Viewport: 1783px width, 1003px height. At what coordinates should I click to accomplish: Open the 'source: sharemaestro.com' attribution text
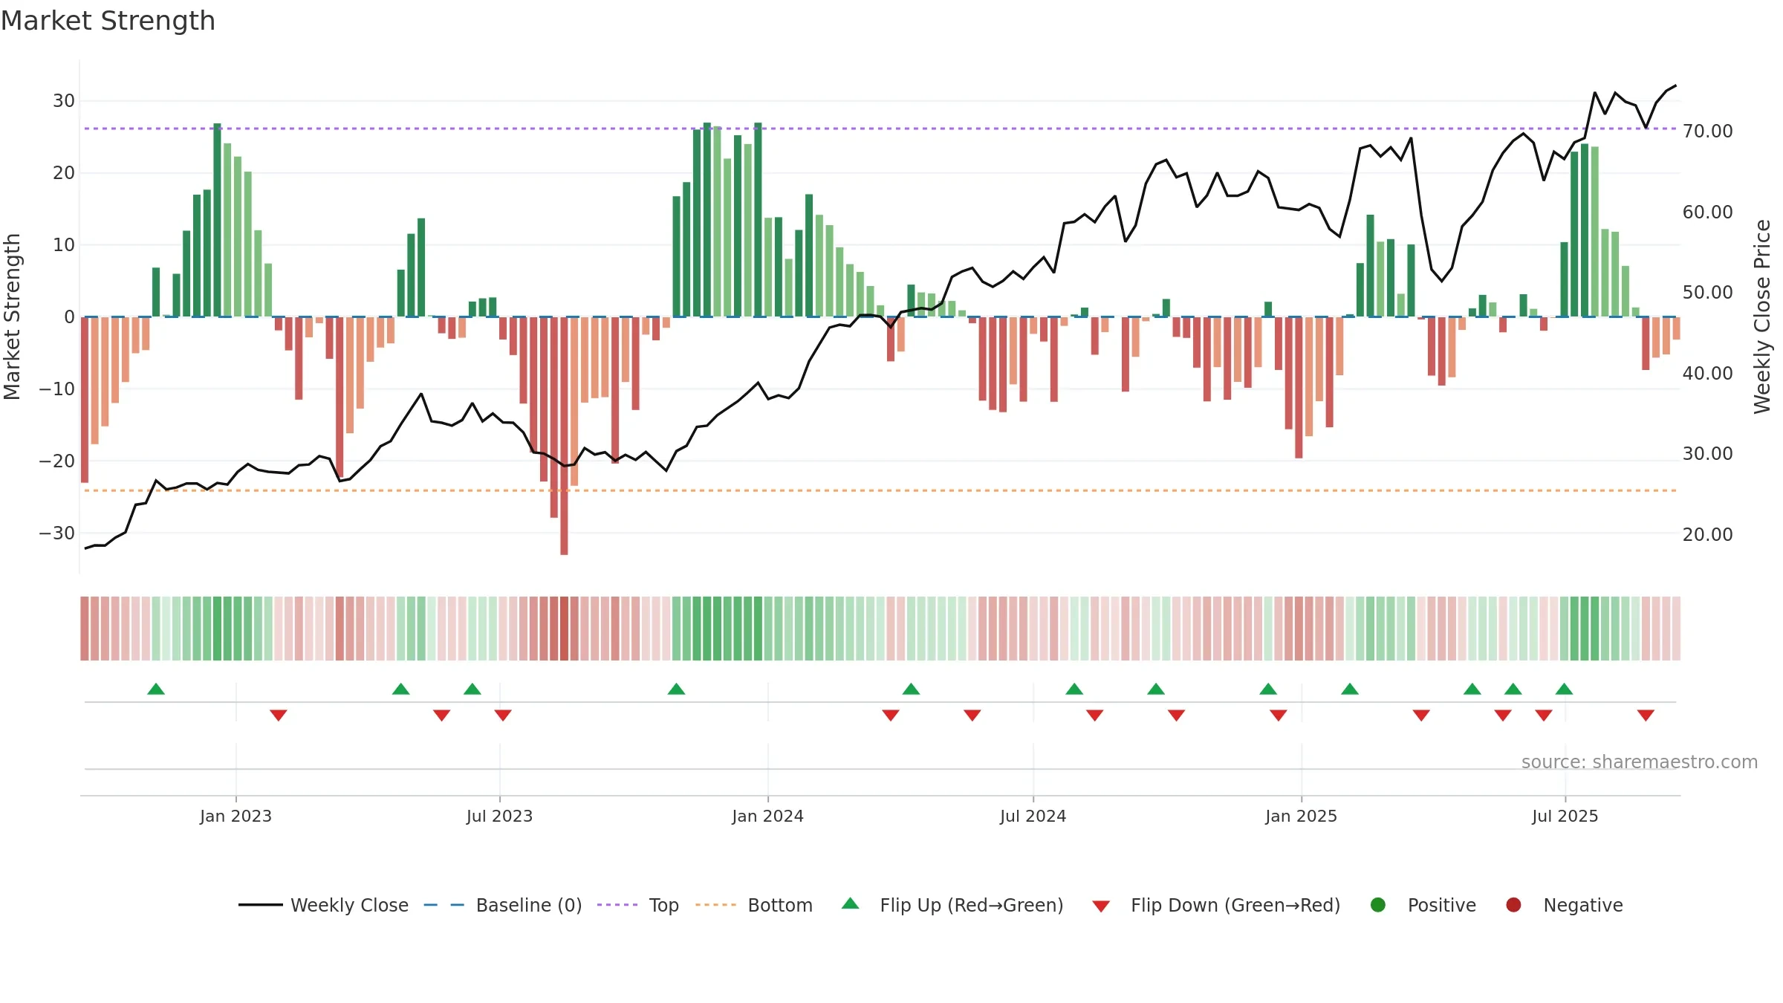1640,762
